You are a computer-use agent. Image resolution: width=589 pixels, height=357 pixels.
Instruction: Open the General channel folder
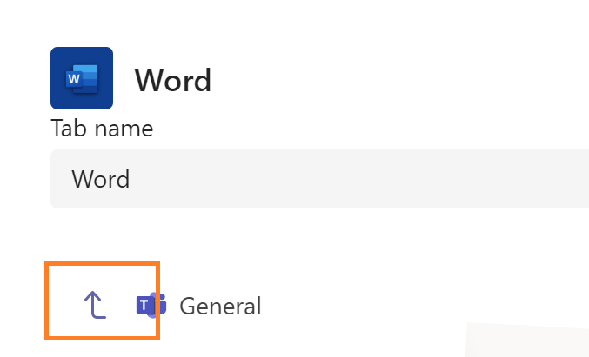click(219, 306)
